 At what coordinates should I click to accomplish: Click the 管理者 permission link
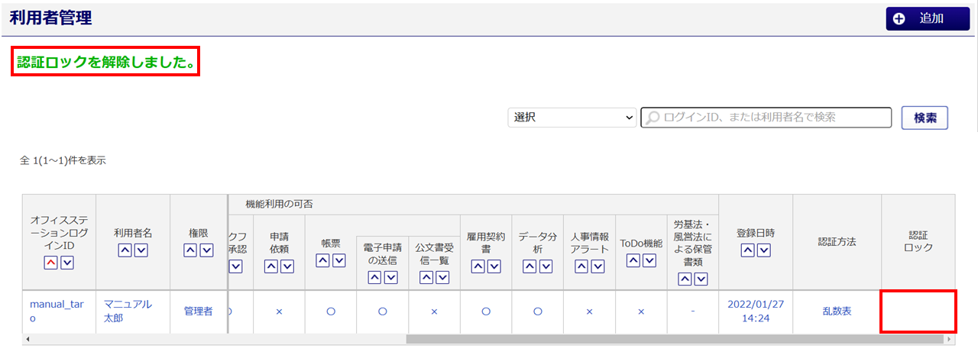point(198,311)
